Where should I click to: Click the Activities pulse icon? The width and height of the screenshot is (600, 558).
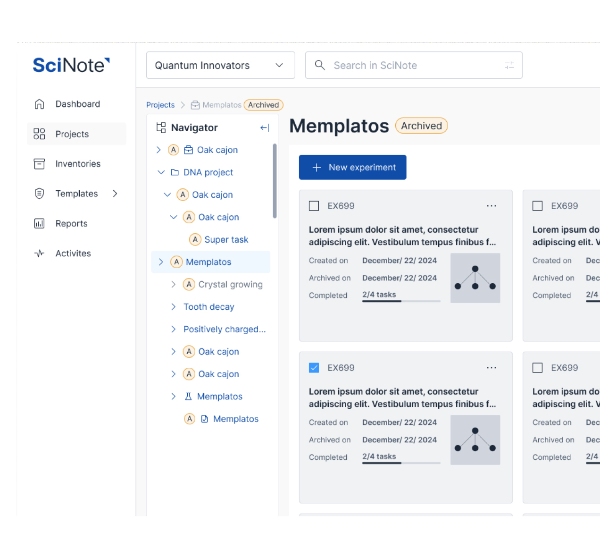tap(40, 254)
